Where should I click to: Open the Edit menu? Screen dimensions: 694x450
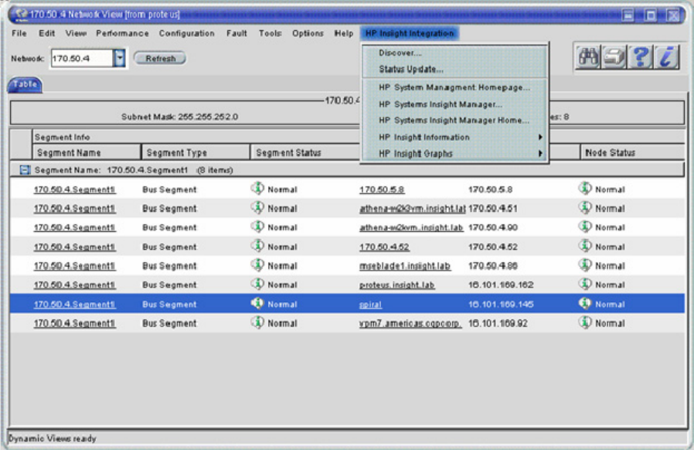[46, 33]
